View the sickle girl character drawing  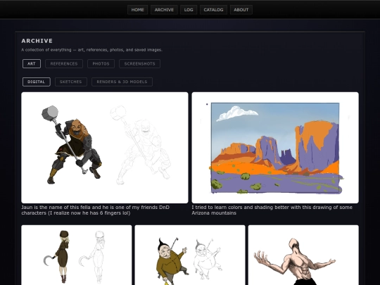point(76,255)
